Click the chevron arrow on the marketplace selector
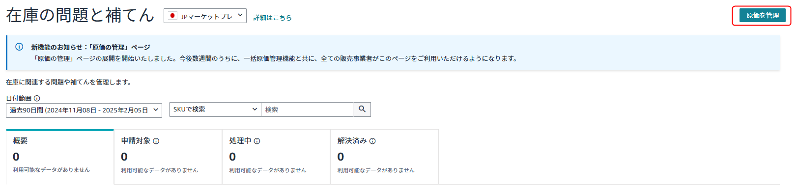The image size is (797, 190). (x=240, y=15)
